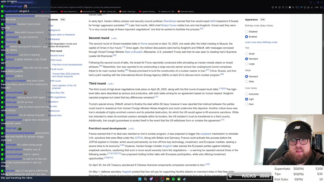Open citation 106 about Chinese companies
Image resolution: width=324 pixels, height=182 pixels.
pyautogui.click(x=207, y=164)
